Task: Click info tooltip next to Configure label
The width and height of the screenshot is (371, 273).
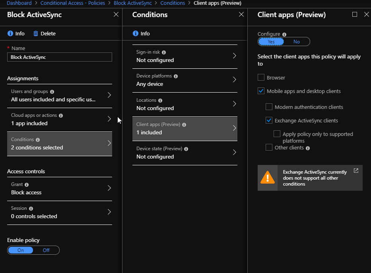Action: [x=284, y=35]
